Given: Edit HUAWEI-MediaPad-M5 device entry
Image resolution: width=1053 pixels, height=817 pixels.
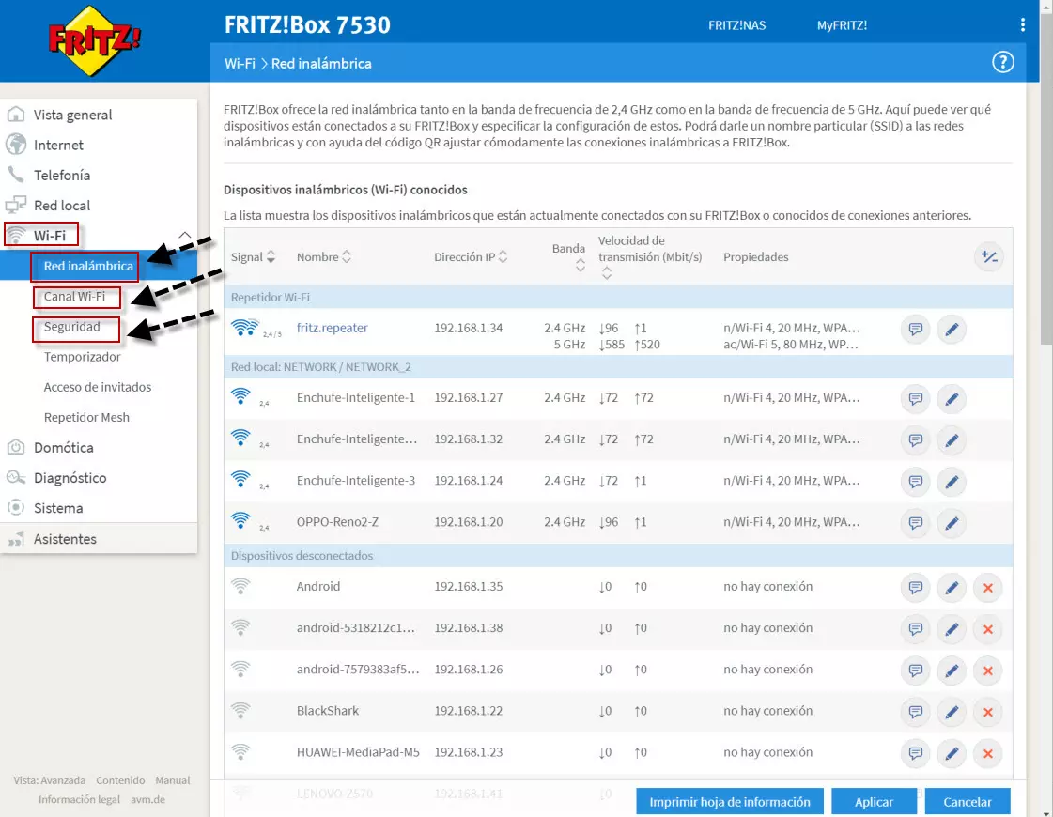Looking at the screenshot, I should click(952, 753).
